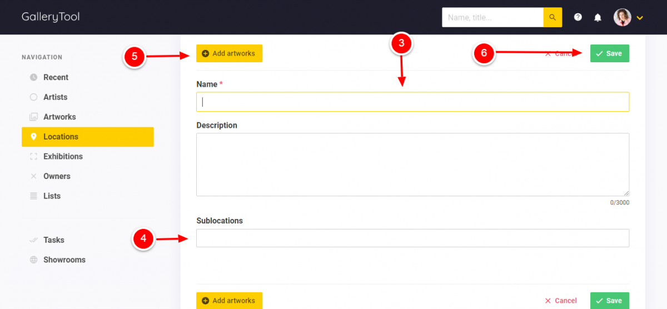Click the Description field label
This screenshot has height=309, width=667.
pyautogui.click(x=217, y=126)
